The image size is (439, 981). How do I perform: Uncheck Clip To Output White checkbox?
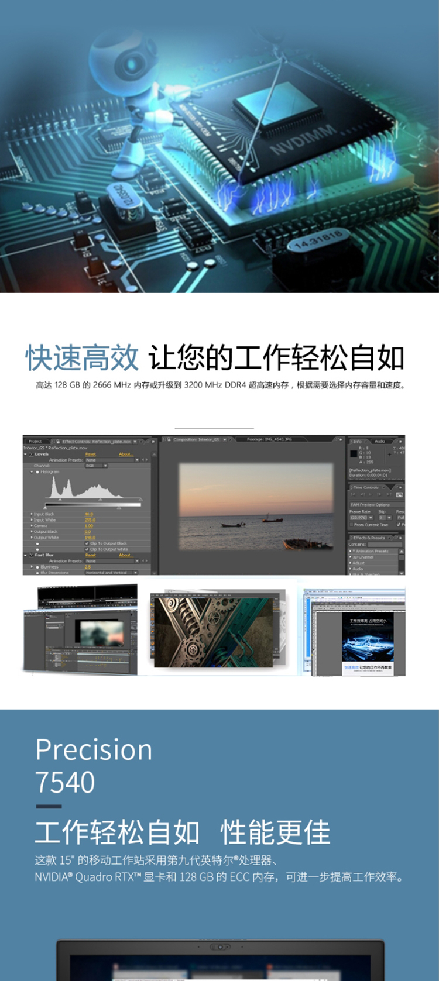[87, 549]
